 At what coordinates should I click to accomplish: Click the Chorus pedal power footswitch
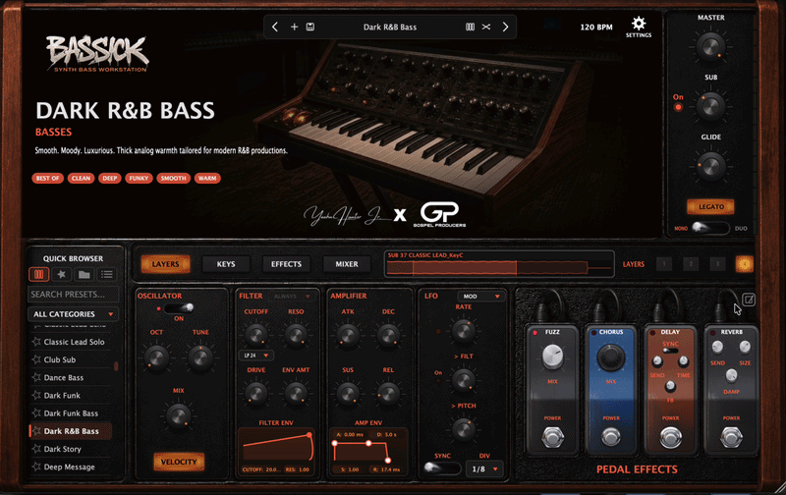610,437
